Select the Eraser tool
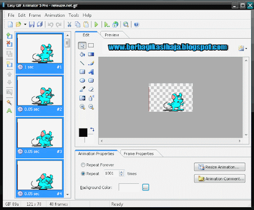254x210 pixels. (x=91, y=89)
